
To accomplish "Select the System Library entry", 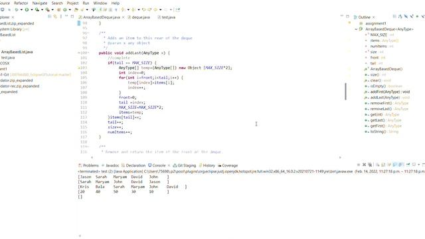I will (x=15, y=29).
